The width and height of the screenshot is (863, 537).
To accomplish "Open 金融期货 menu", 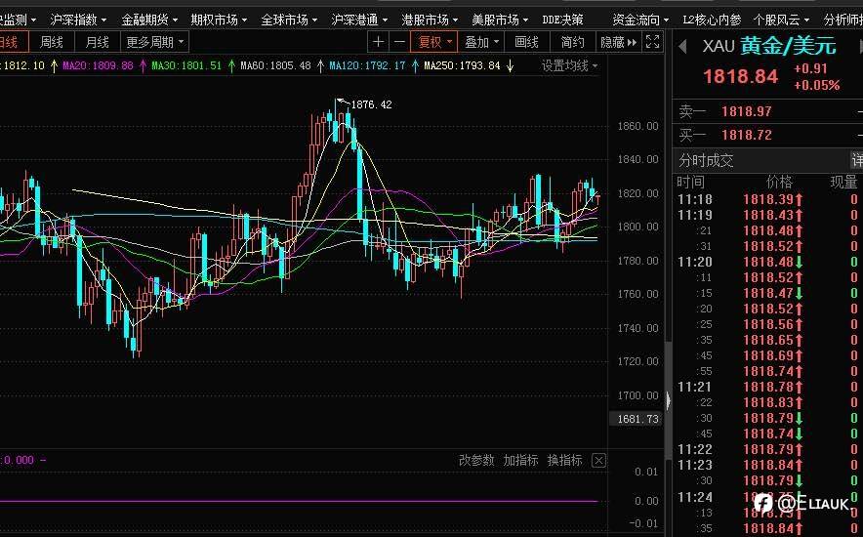I will coord(149,20).
